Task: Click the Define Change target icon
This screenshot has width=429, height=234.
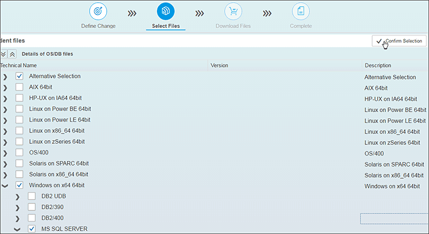Action: pos(98,11)
